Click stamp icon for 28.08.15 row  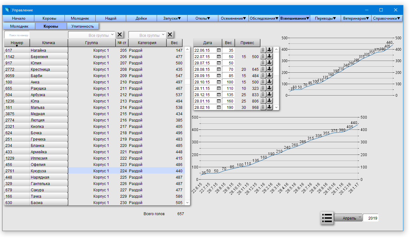pos(270,69)
